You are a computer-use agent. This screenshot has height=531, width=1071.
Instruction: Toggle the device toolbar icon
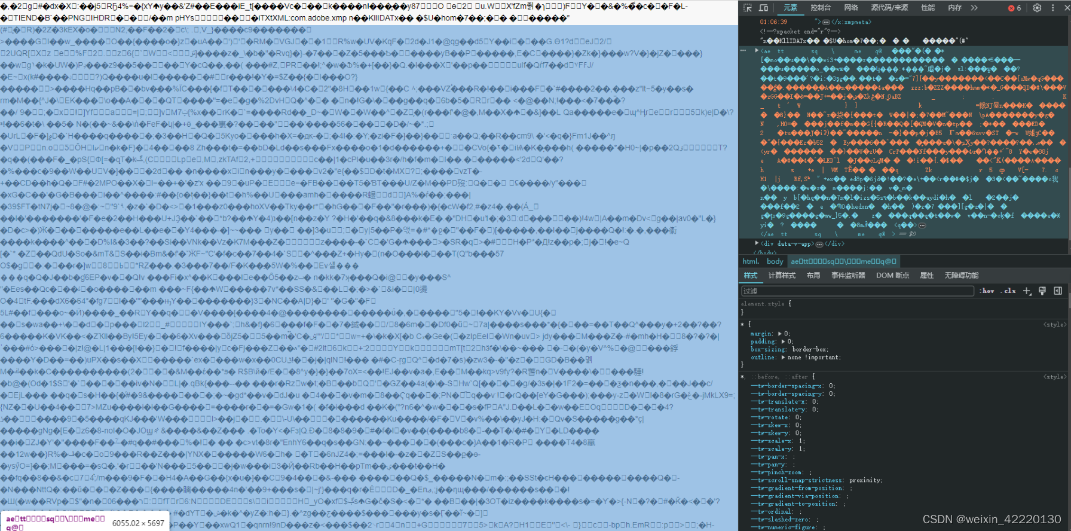[763, 8]
